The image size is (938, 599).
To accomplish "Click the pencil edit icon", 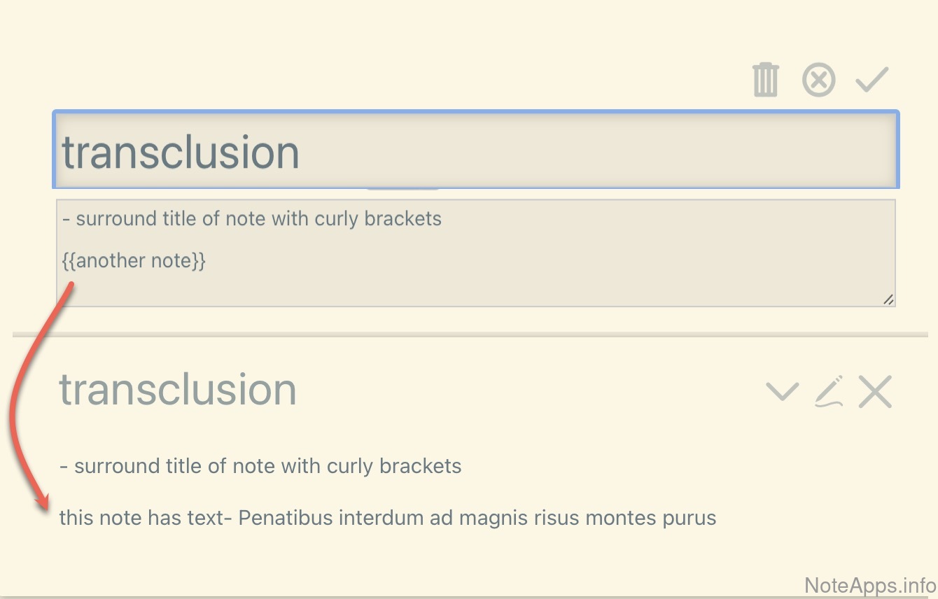I will (829, 391).
